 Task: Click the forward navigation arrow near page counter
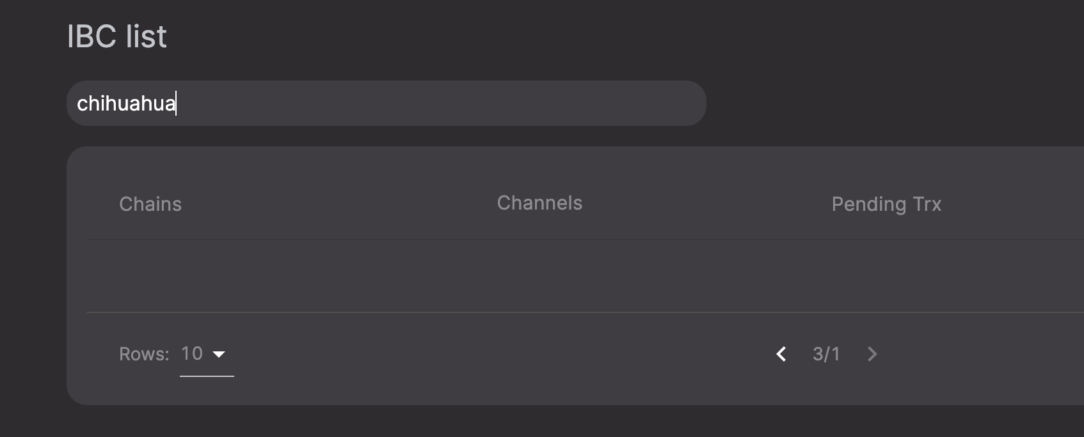(872, 354)
